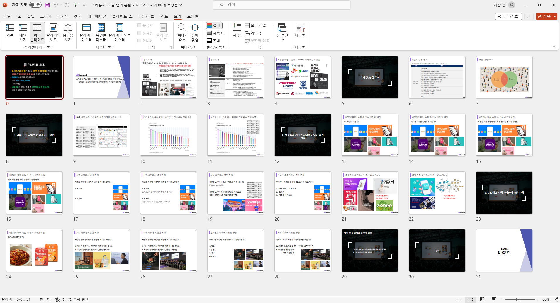Image resolution: width=560 pixels, height=303 pixels.
Task: Select 회색조 grayscale mode
Action: 215,33
